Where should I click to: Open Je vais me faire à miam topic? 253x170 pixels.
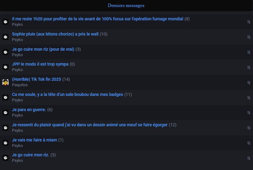click(34, 140)
